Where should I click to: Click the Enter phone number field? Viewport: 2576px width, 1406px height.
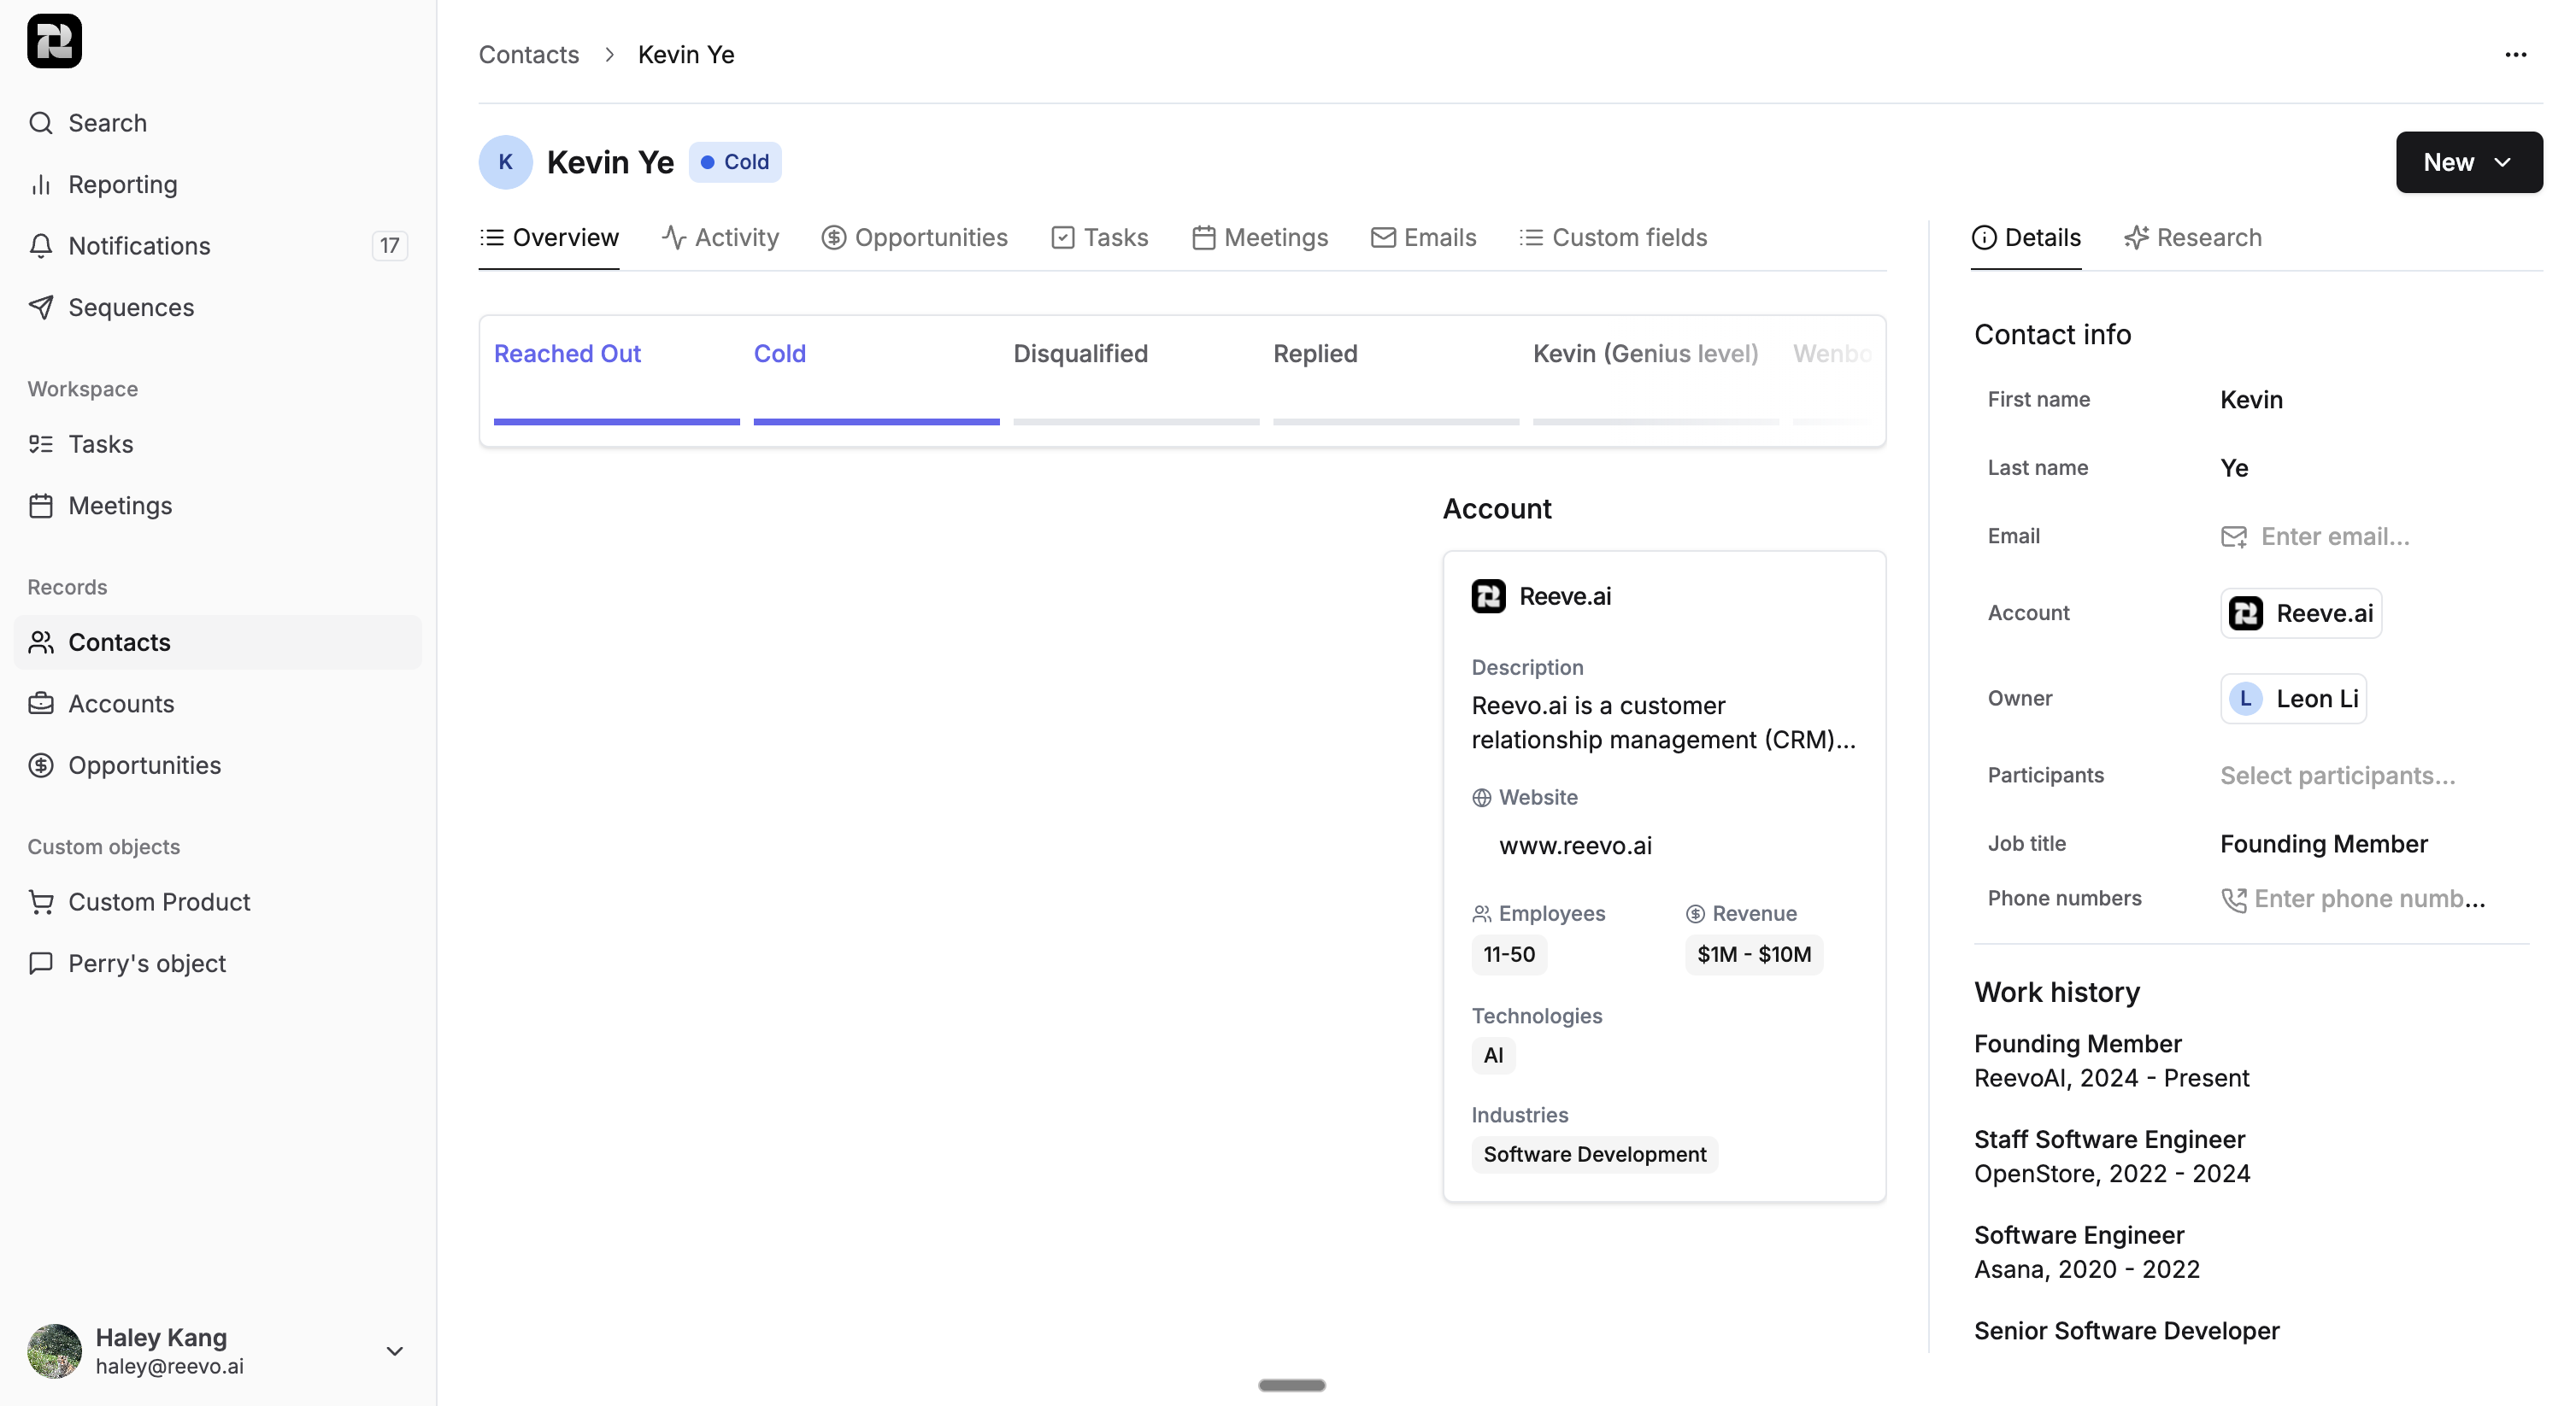[2368, 899]
